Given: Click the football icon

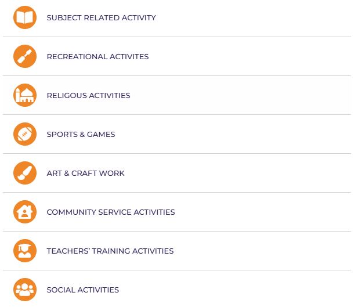Looking at the screenshot, I should (25, 134).
